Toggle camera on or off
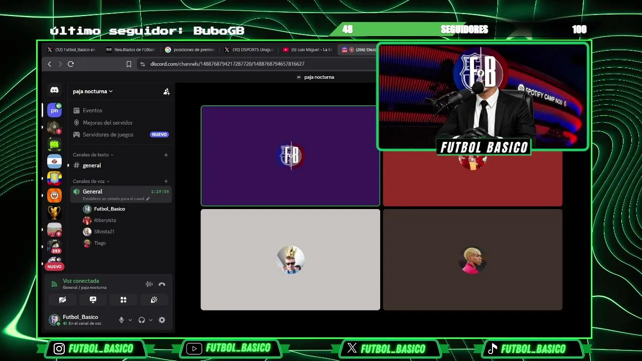 point(62,300)
